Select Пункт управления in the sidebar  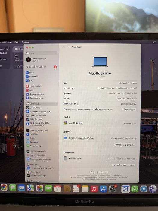pos(36,115)
